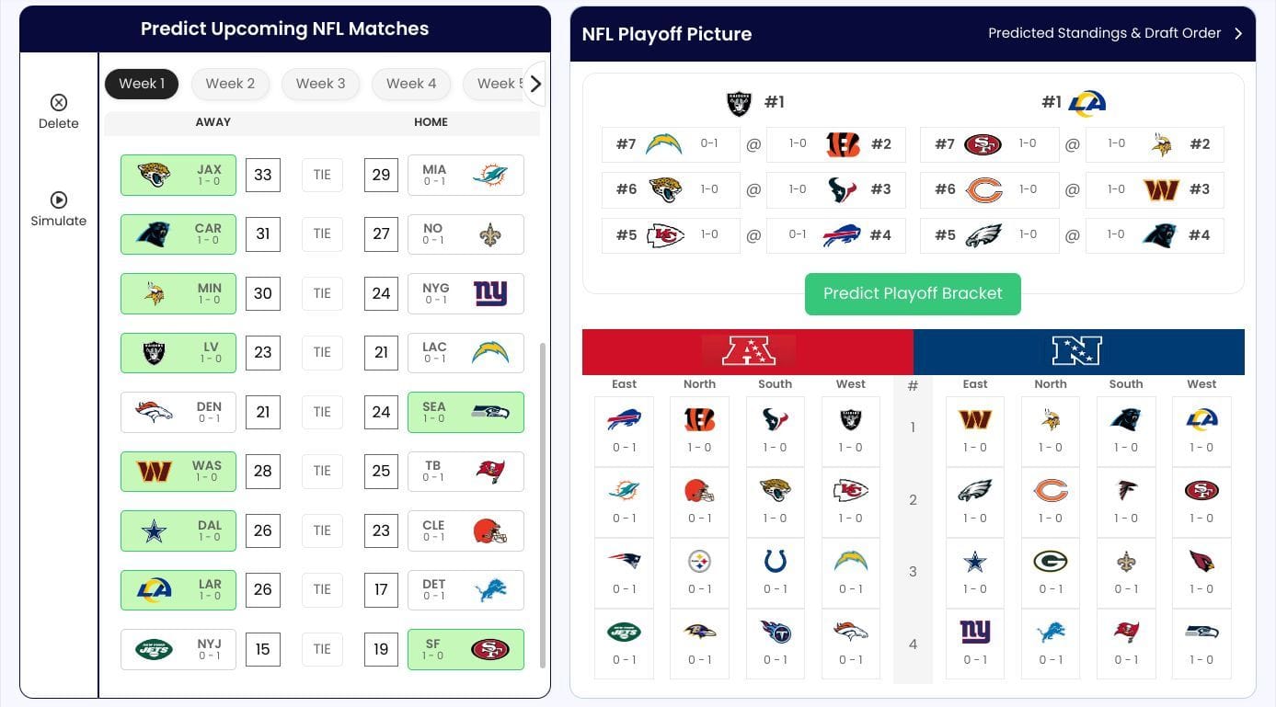
Task: Toggle TIE for the DEN vs SEA game
Action: pos(321,411)
